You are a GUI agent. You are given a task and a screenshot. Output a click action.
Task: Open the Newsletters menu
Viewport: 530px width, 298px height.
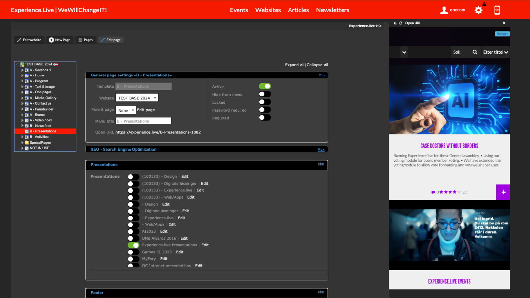point(333,10)
